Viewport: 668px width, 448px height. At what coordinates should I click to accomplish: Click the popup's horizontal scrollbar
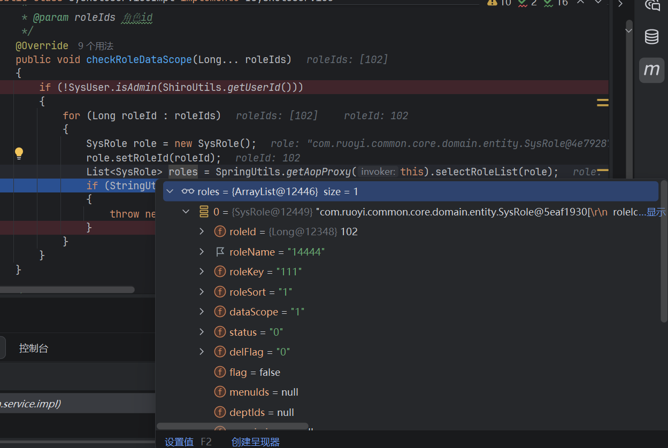233,427
